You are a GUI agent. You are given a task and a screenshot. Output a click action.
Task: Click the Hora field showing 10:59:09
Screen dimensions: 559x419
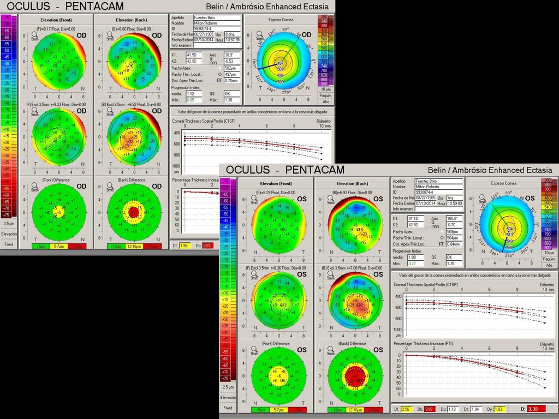point(455,203)
